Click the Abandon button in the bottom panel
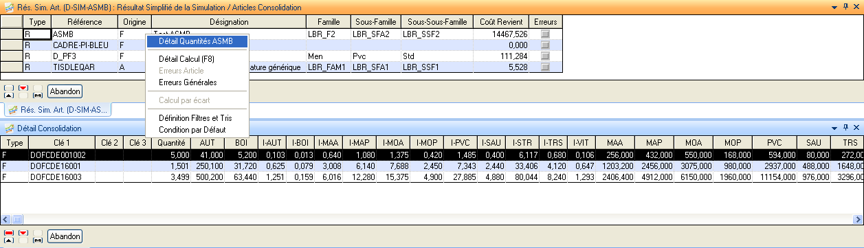Screen dimensions: 864x248 65,236
